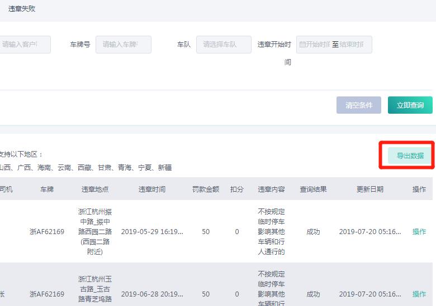Click the 立即查询 button
Viewport: 436px width, 306px height.
410,105
